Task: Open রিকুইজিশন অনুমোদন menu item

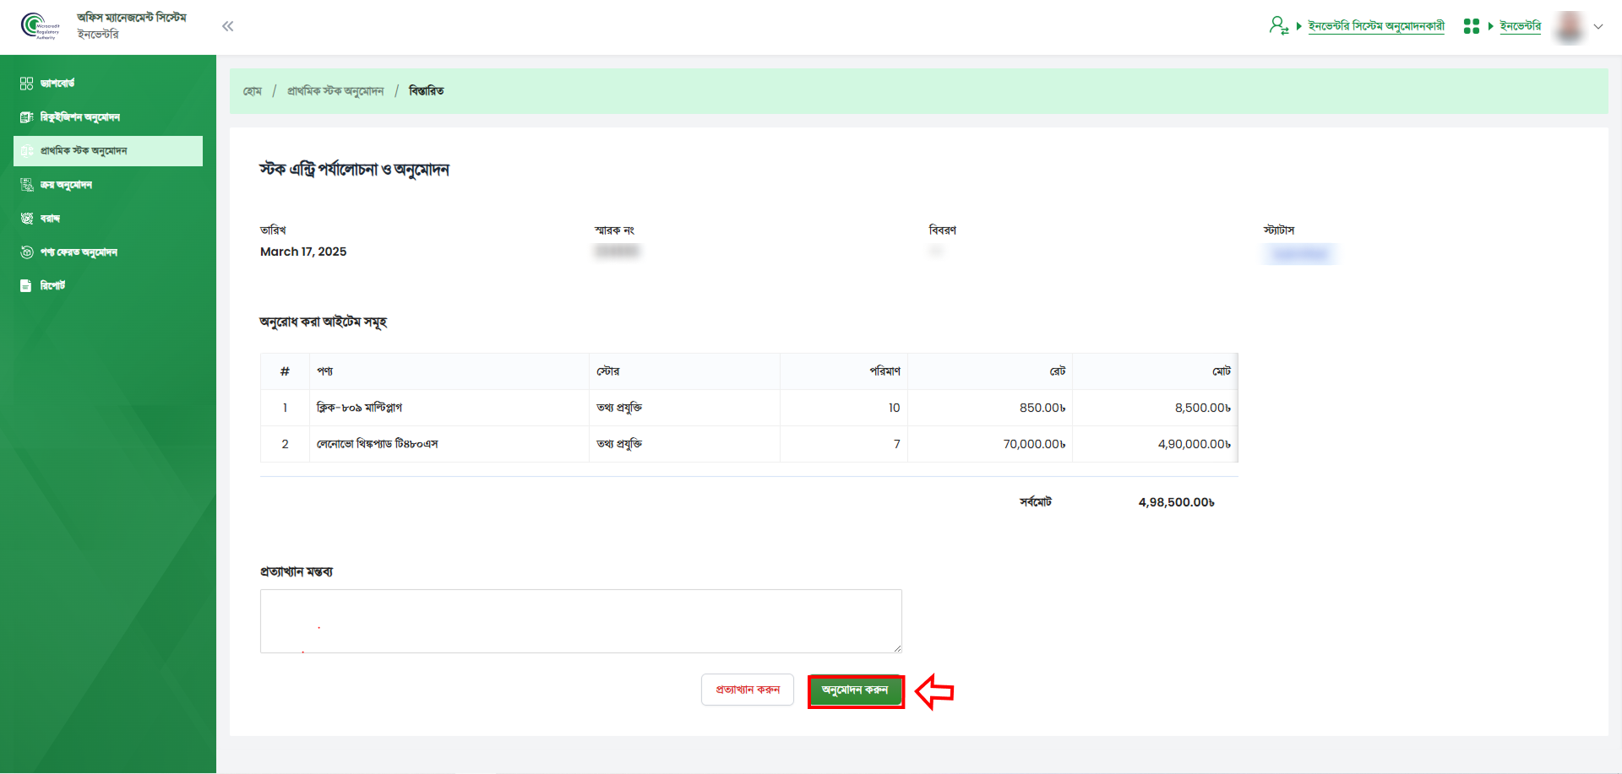Action: [x=108, y=117]
